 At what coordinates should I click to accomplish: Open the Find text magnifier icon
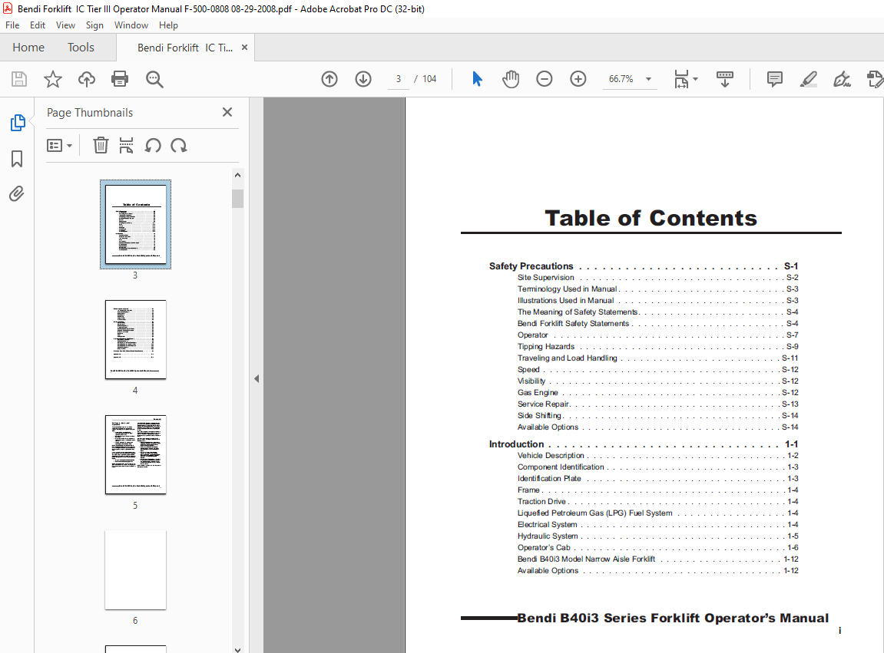154,80
